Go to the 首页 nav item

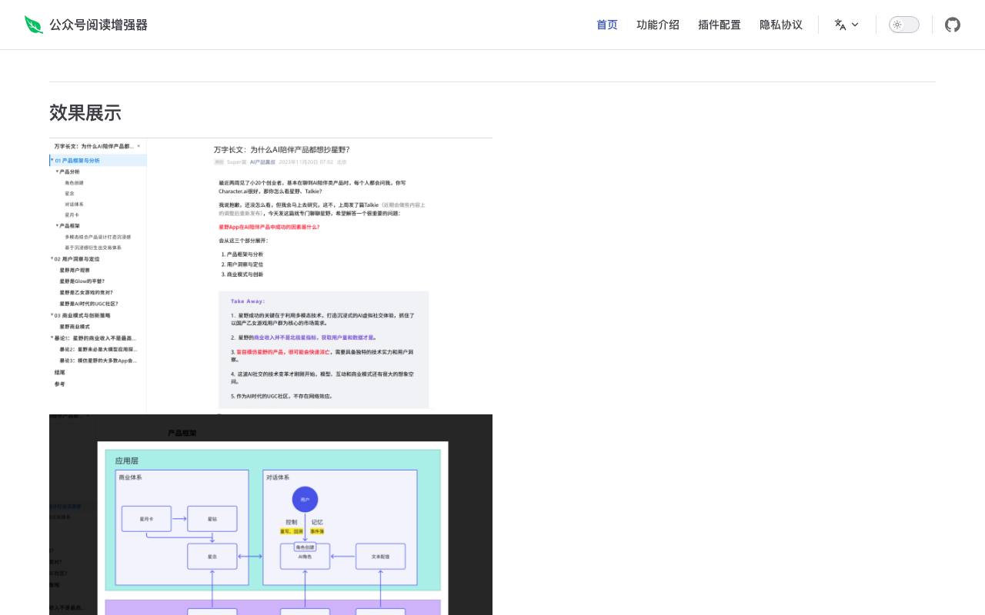tap(607, 25)
